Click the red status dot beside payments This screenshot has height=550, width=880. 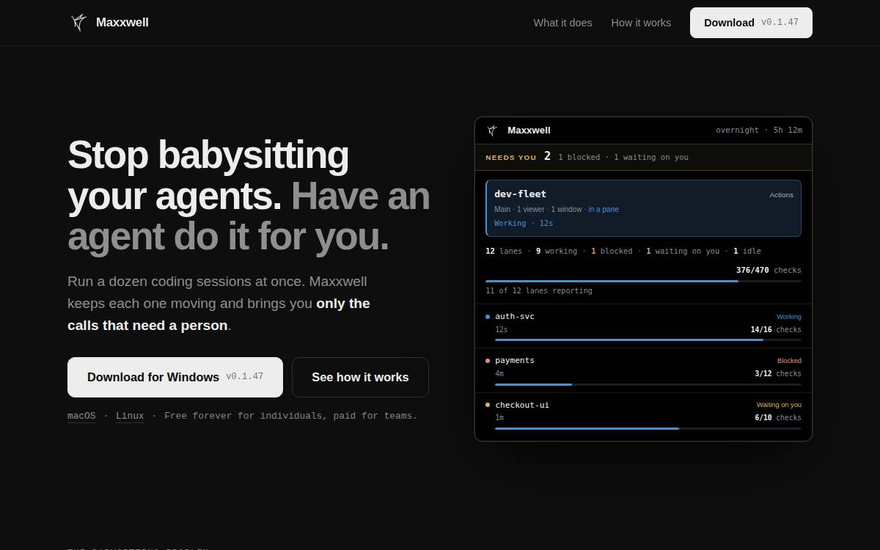coord(488,361)
